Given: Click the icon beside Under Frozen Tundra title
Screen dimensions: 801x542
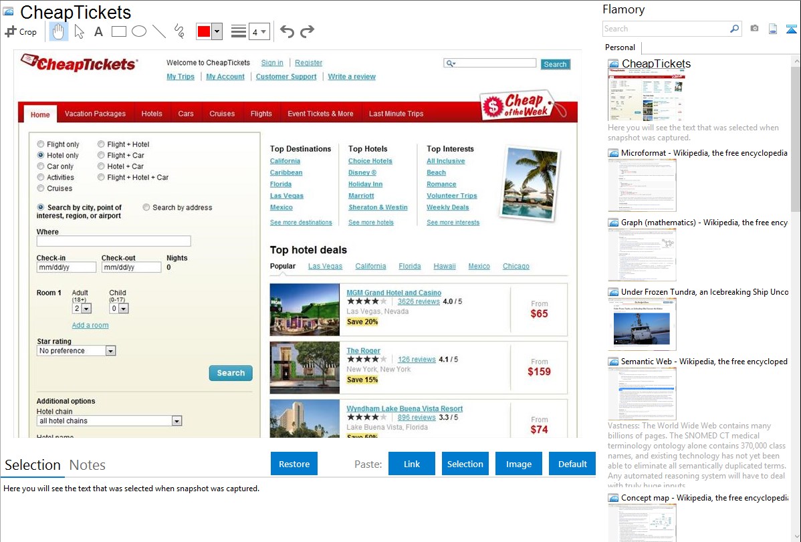Looking at the screenshot, I should [x=613, y=292].
